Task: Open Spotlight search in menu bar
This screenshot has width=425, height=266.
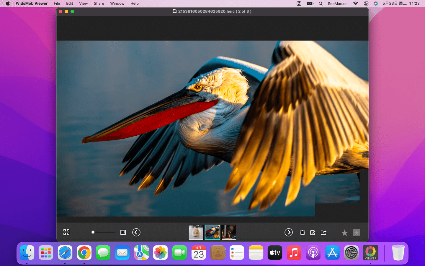Action: (321, 4)
